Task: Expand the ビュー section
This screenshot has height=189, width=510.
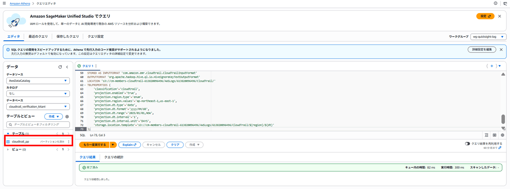Action: (x=8, y=150)
